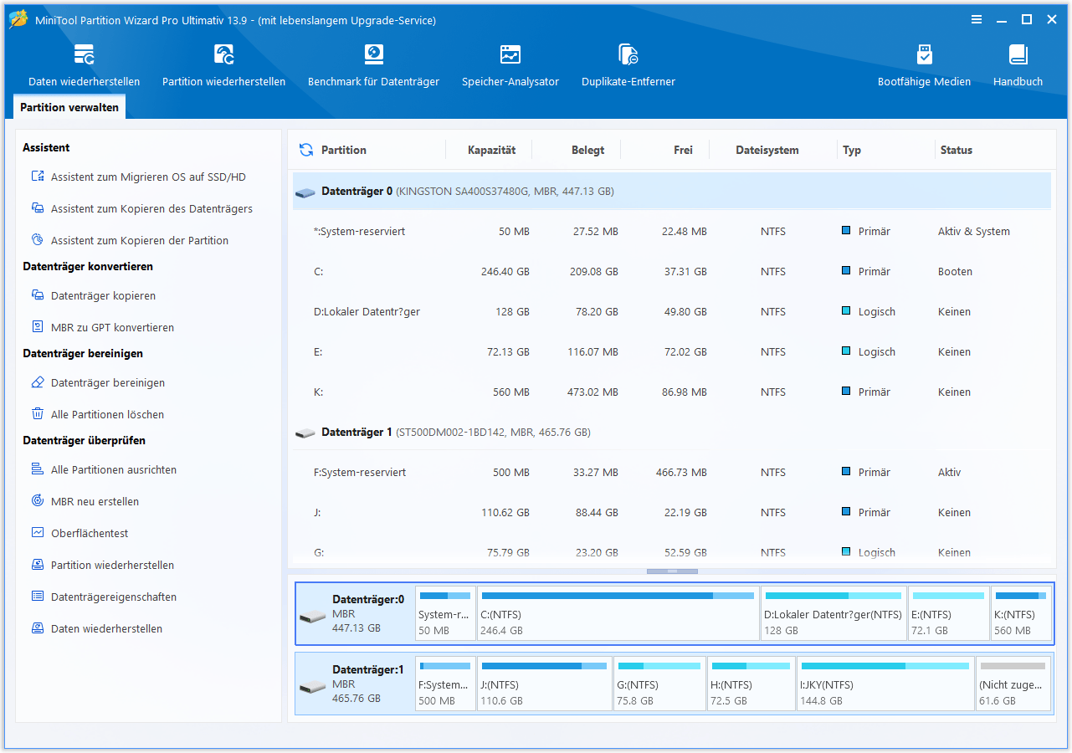The height and width of the screenshot is (753, 1072).
Task: Click the Aktiv & System status cell
Action: [974, 231]
